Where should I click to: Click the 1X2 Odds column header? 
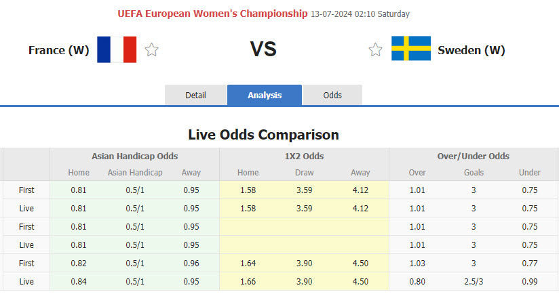tap(304, 156)
